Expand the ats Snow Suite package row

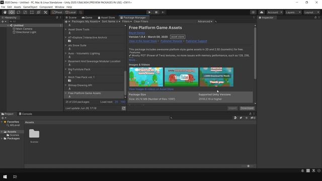(66, 45)
